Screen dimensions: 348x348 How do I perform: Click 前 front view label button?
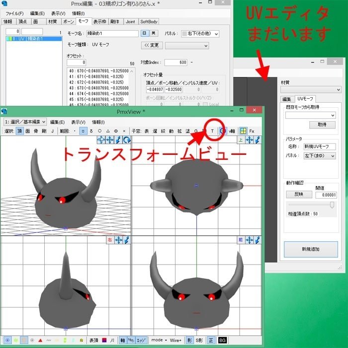(x=241, y=240)
